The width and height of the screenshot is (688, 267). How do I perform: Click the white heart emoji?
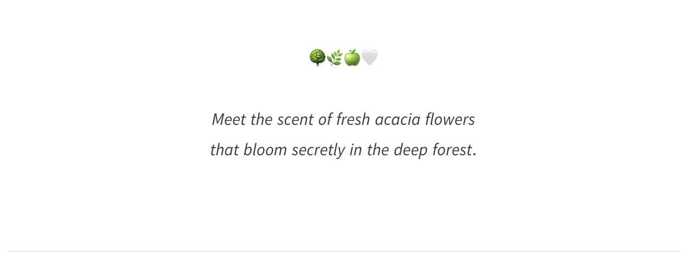(370, 58)
